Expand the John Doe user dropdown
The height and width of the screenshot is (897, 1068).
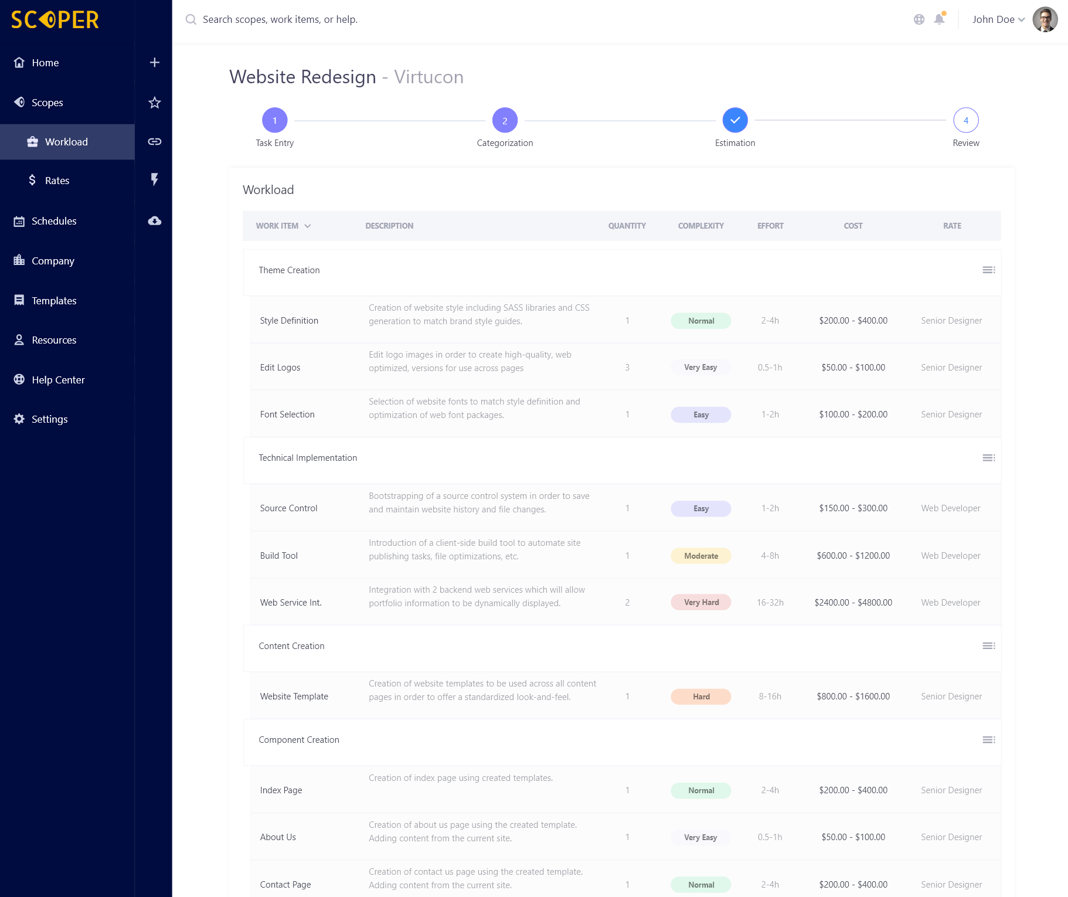pyautogui.click(x=998, y=19)
